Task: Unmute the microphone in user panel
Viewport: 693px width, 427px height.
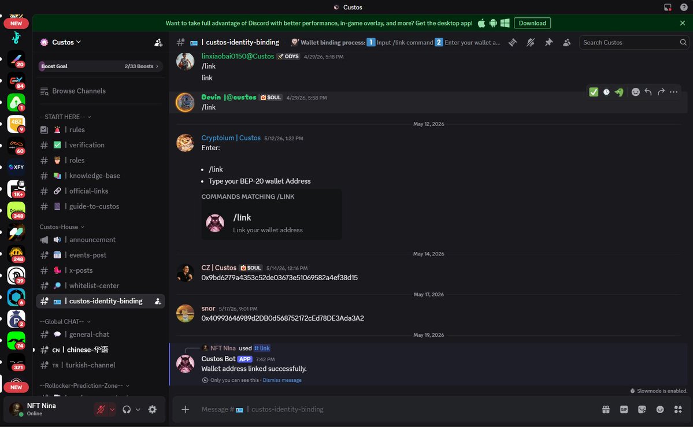Action: click(x=101, y=410)
